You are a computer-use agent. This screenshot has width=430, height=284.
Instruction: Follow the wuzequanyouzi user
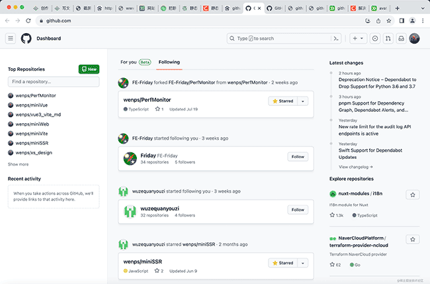tap(298, 210)
